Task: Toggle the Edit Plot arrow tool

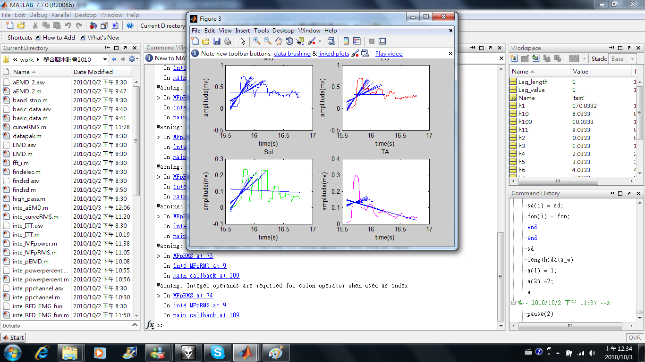Action: [242, 41]
